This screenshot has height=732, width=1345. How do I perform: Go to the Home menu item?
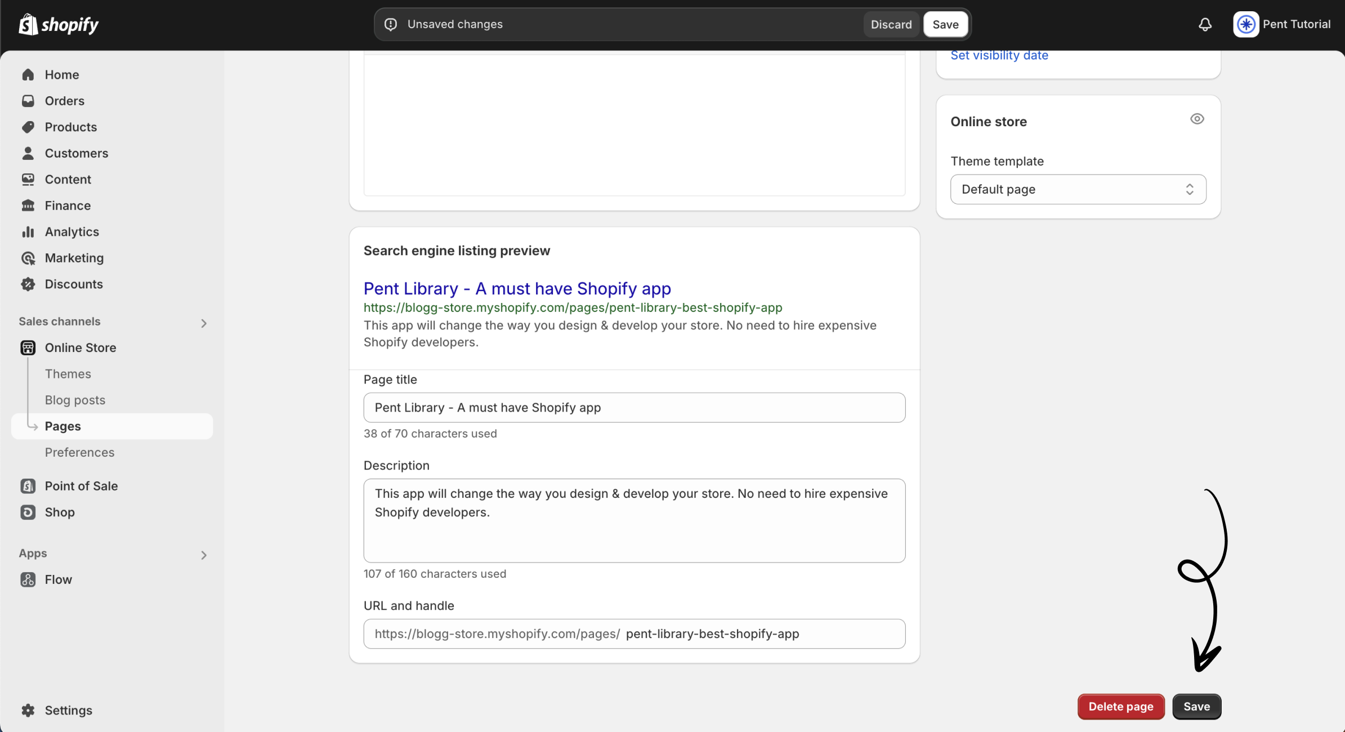(62, 74)
